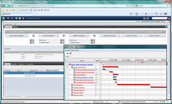Open the Categories dropdown menu

pos(8,24)
